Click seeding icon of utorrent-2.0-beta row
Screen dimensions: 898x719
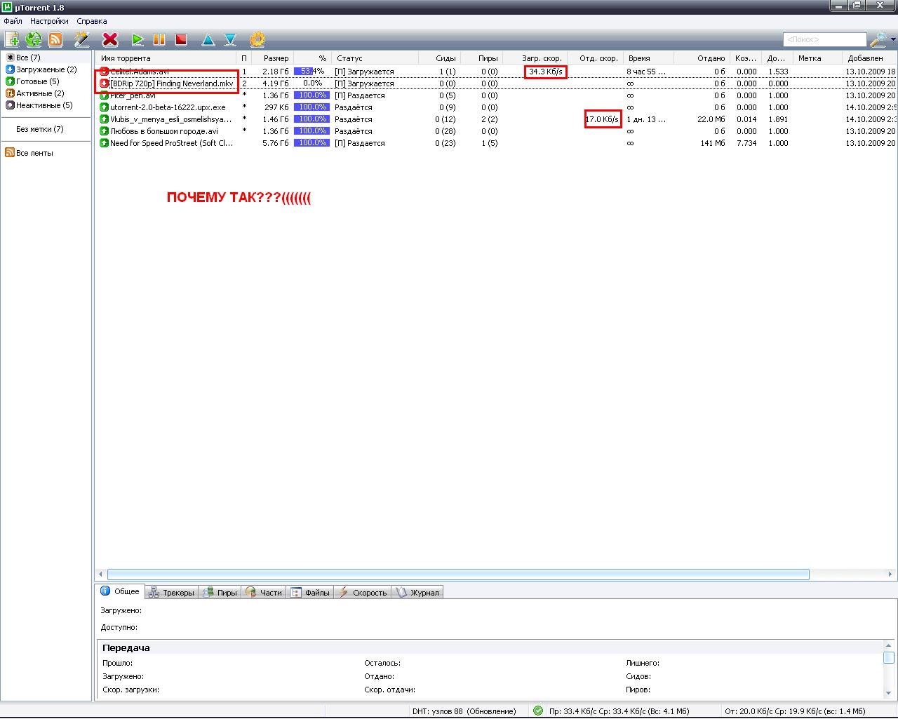[x=104, y=107]
